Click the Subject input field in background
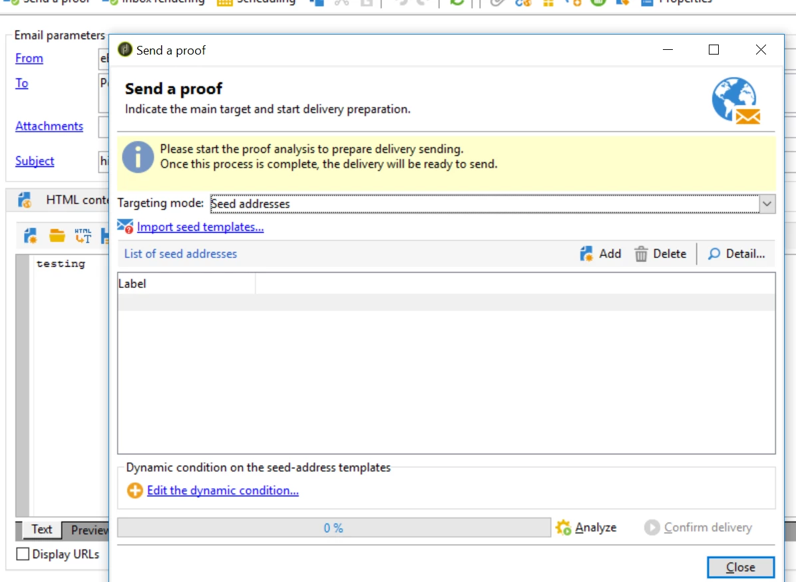Viewport: 796px width, 582px height. click(104, 162)
